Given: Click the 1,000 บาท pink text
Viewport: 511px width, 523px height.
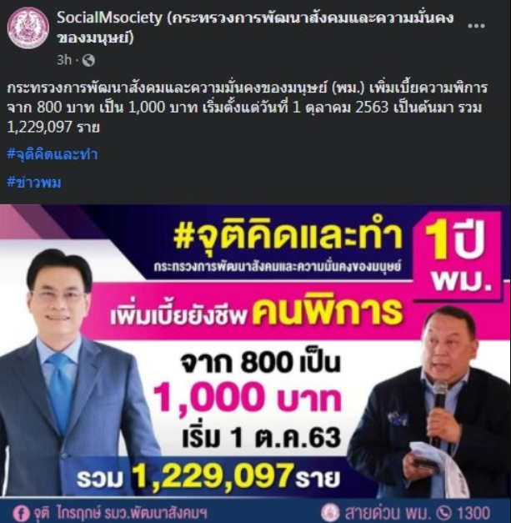Looking at the screenshot, I should [x=247, y=397].
